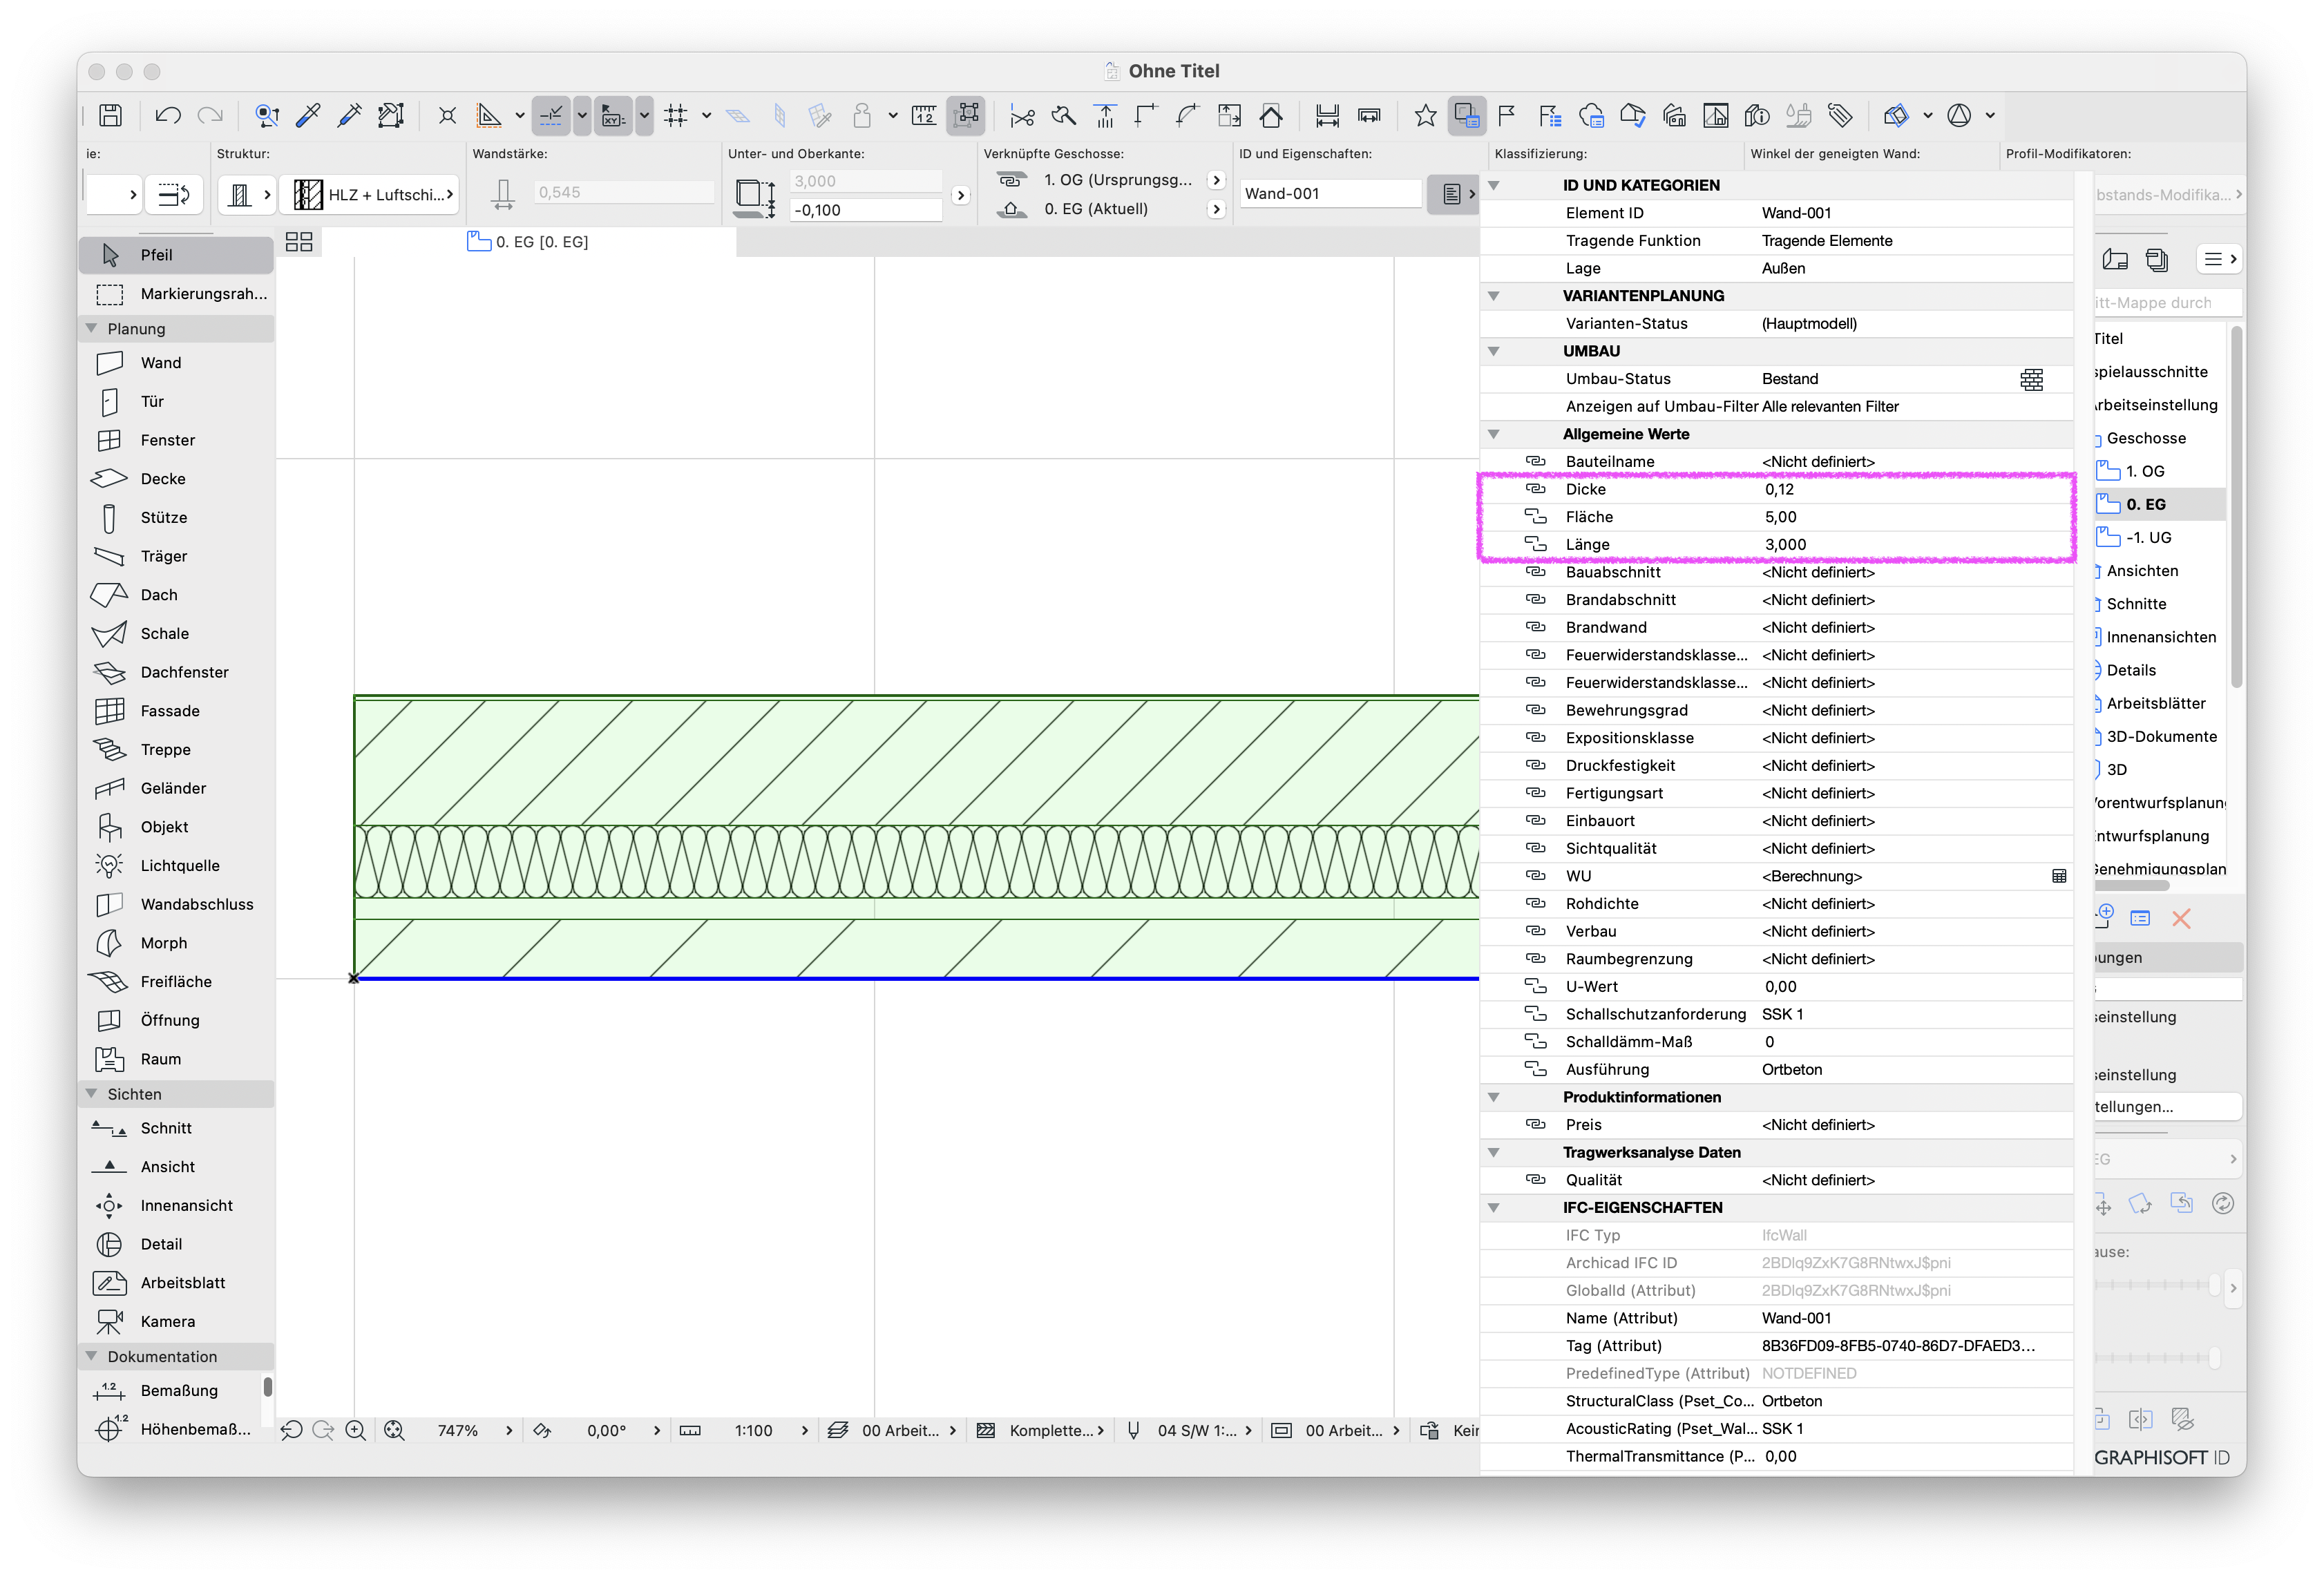Select the Fenster tool
Screen dimensions: 2324x1579
(176, 440)
